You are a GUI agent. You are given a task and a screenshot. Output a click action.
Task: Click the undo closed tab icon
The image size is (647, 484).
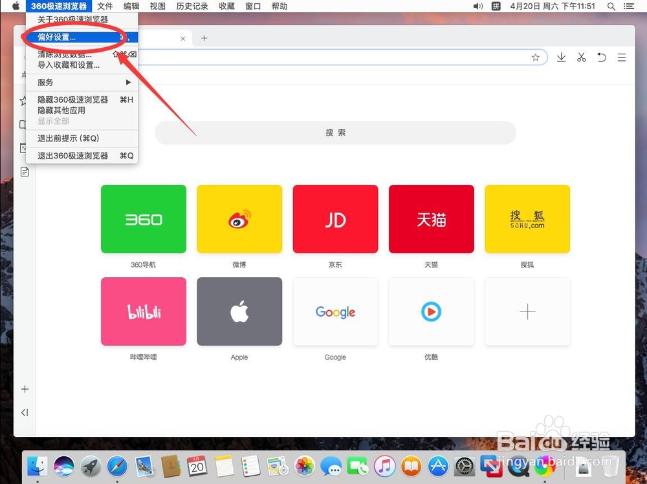(x=602, y=58)
